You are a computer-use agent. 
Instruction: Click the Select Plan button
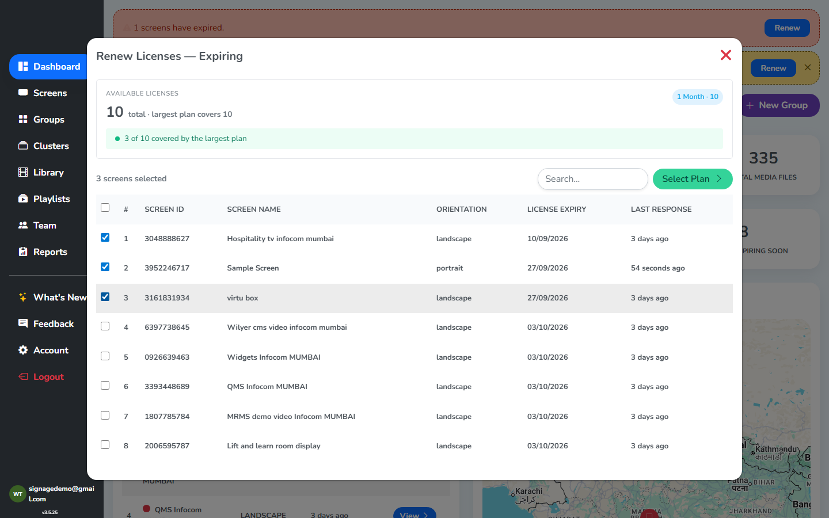pos(693,179)
